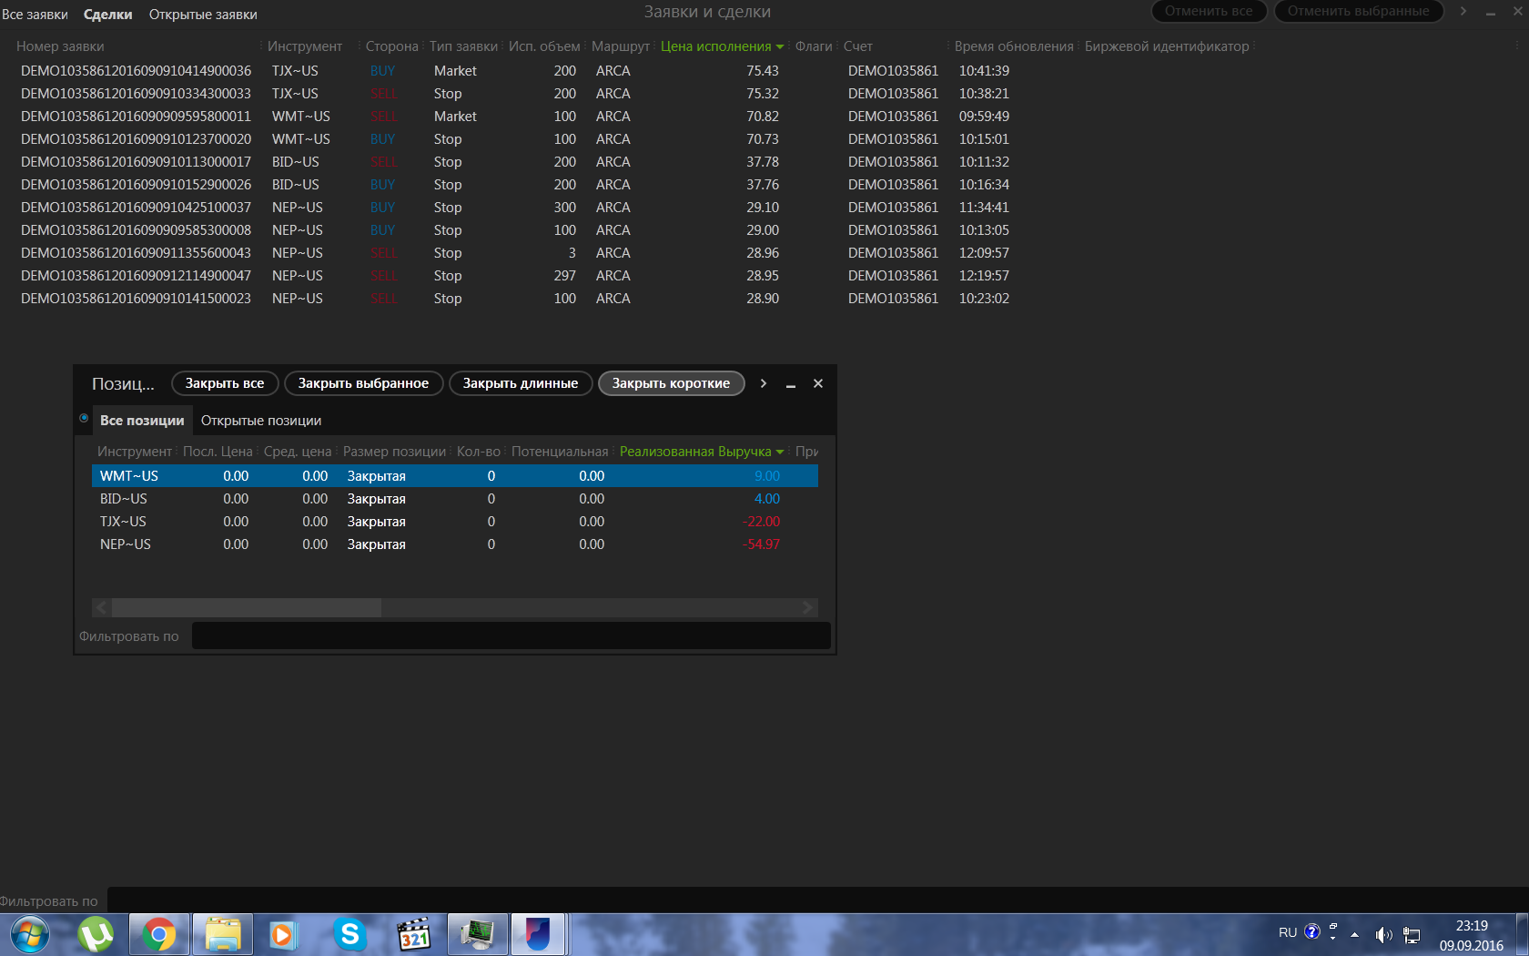This screenshot has height=956, width=1529.
Task: Focus the bottom Фильтровать по input field
Action: pos(817,900)
